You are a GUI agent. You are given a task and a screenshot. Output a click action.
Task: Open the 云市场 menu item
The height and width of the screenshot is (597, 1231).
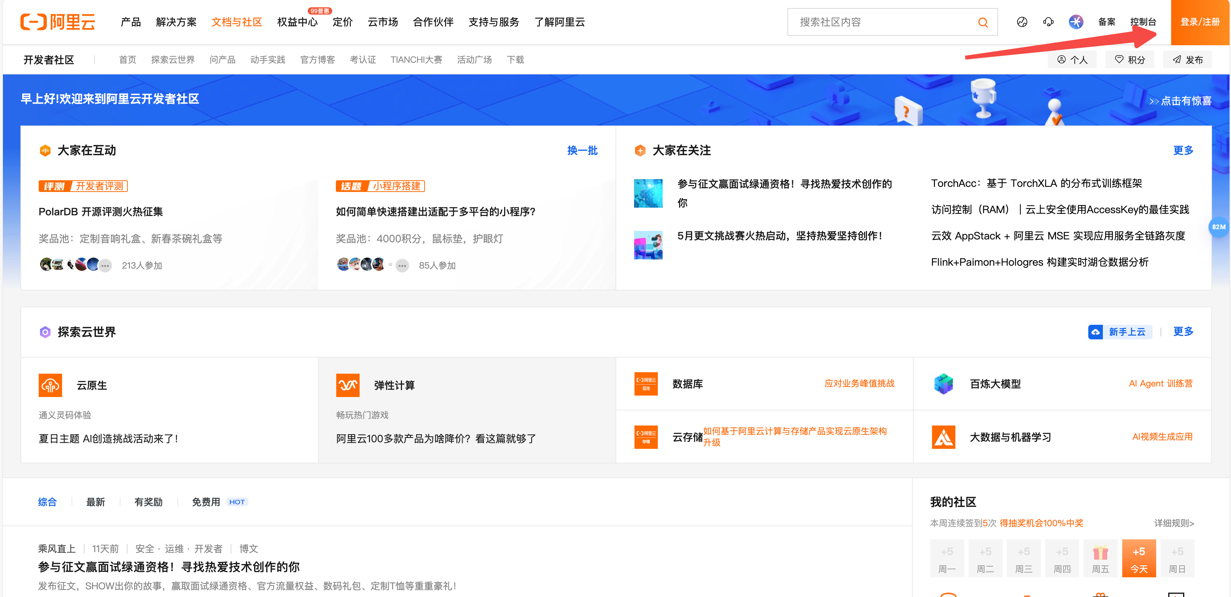coord(383,22)
